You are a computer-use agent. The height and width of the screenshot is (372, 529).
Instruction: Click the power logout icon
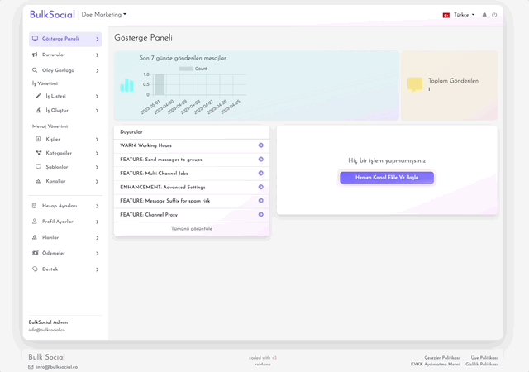coord(494,15)
